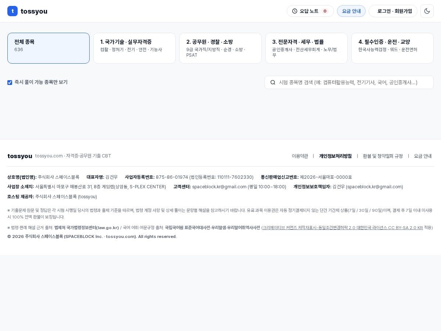Click 한국사능력검정 · 워드 · 운전면허 subtitle
This screenshot has height=331, width=441.
tap(388, 50)
